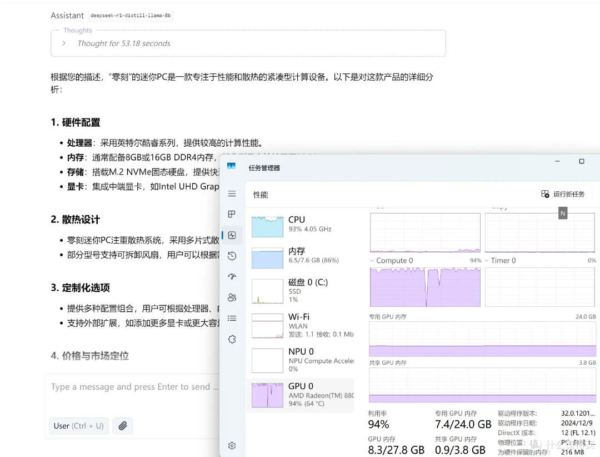Click the 1. 硬件配置 heading

click(x=76, y=122)
